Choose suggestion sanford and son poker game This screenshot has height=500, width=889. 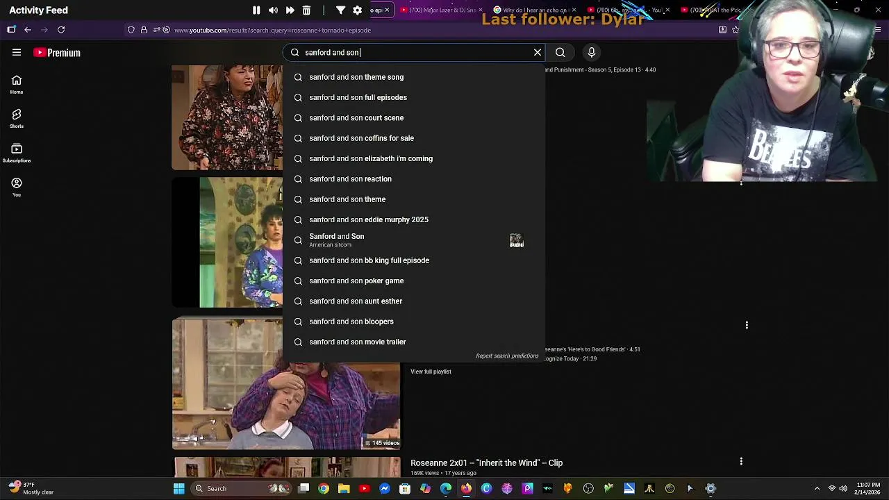pyautogui.click(x=414, y=281)
